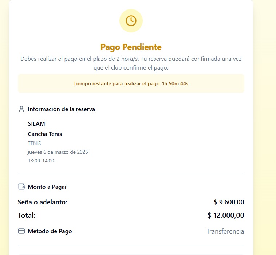Click the person icon beside reservation info
The image size is (276, 255).
pyautogui.click(x=21, y=109)
